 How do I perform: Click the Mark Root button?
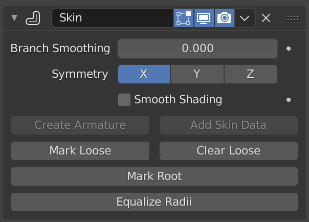[x=154, y=176]
